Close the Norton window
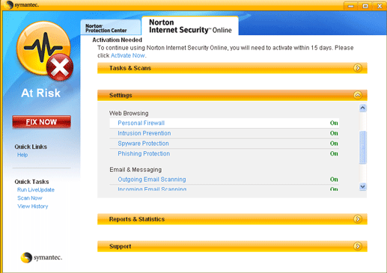Viewport: 387px width, 273px height. pos(380,6)
